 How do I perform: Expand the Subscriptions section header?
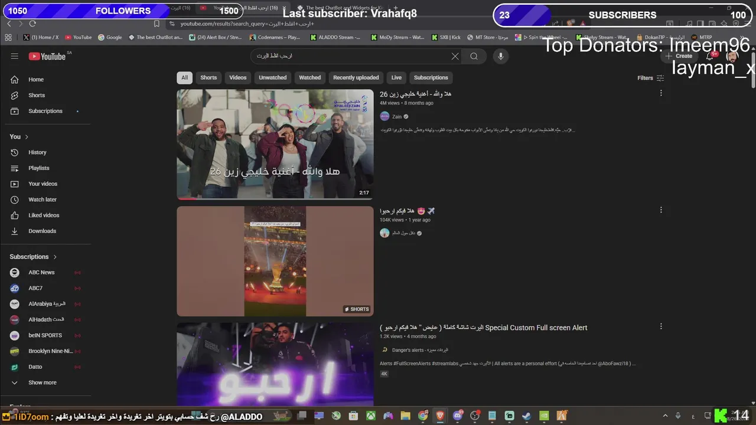tap(34, 257)
